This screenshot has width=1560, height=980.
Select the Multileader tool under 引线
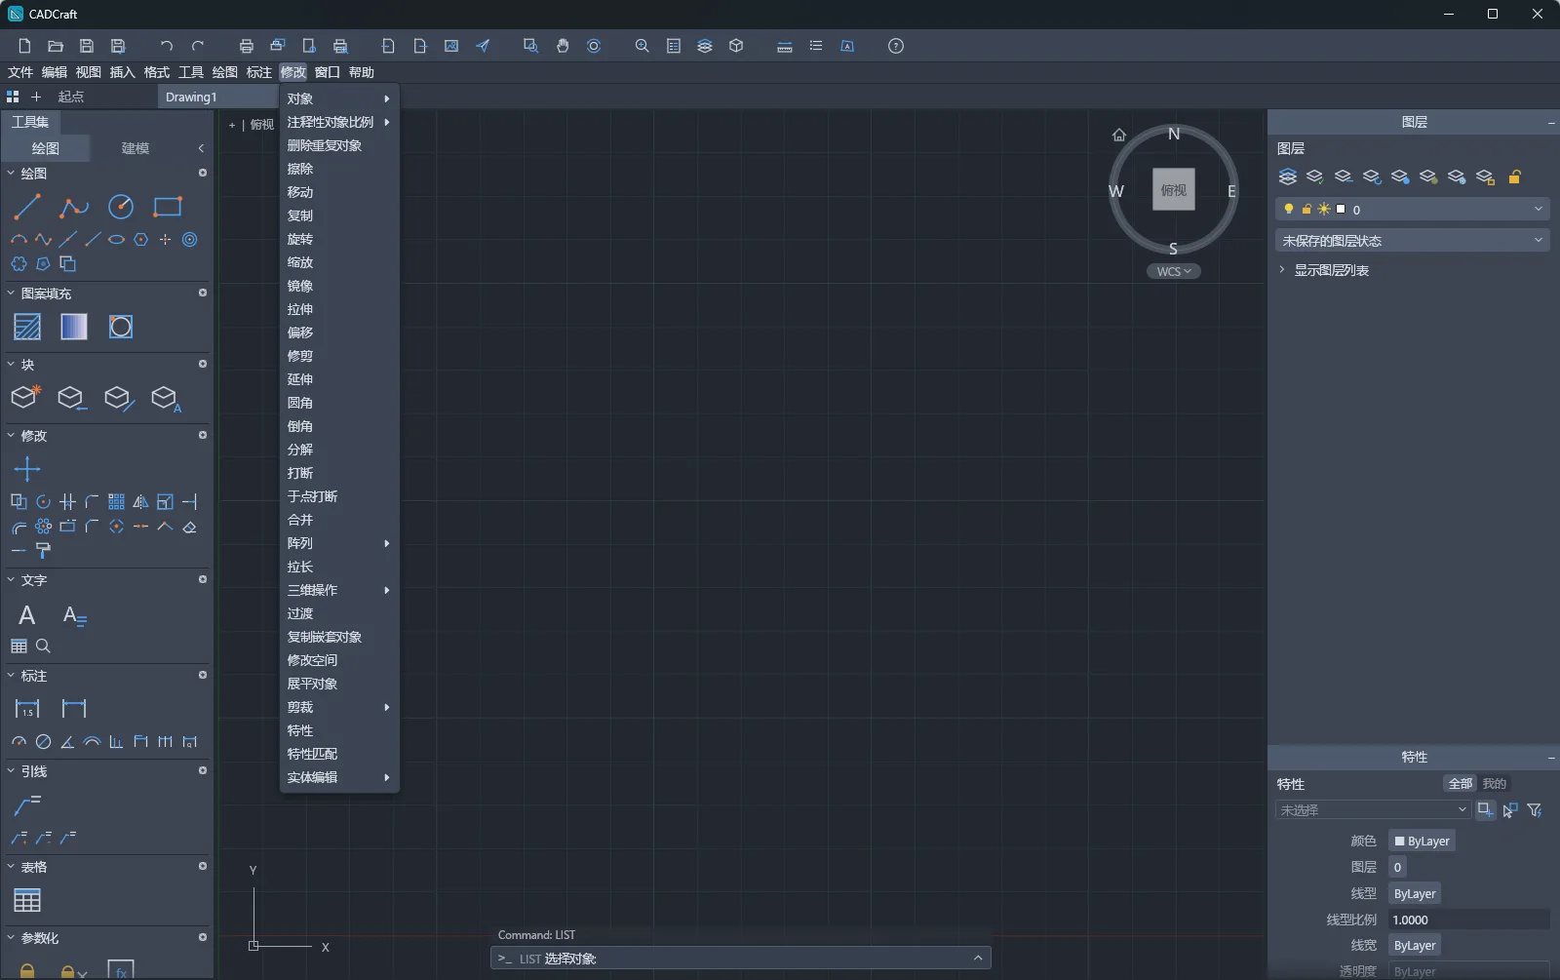[x=27, y=804]
